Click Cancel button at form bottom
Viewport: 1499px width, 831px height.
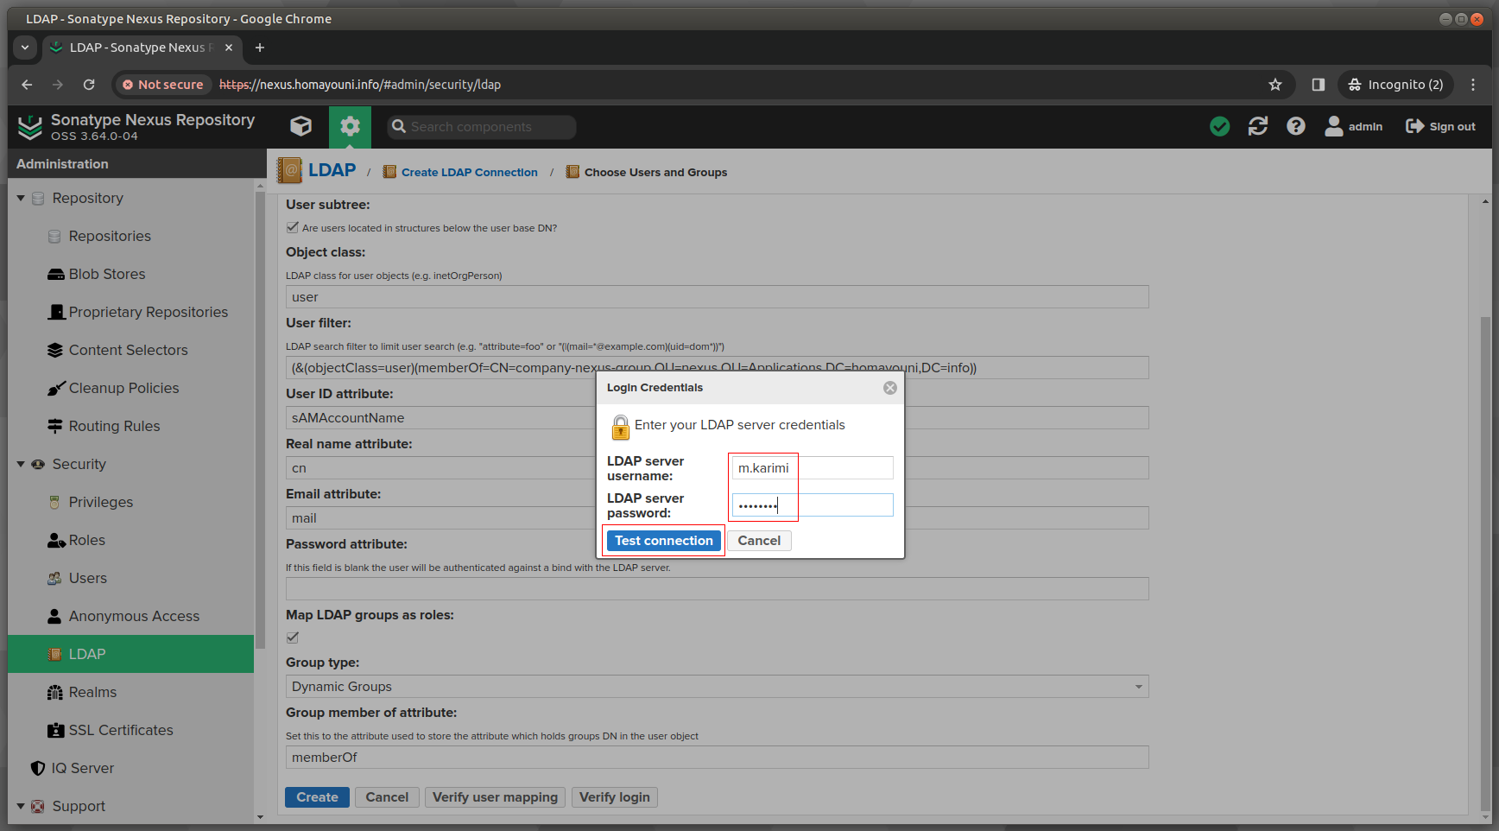click(387, 797)
